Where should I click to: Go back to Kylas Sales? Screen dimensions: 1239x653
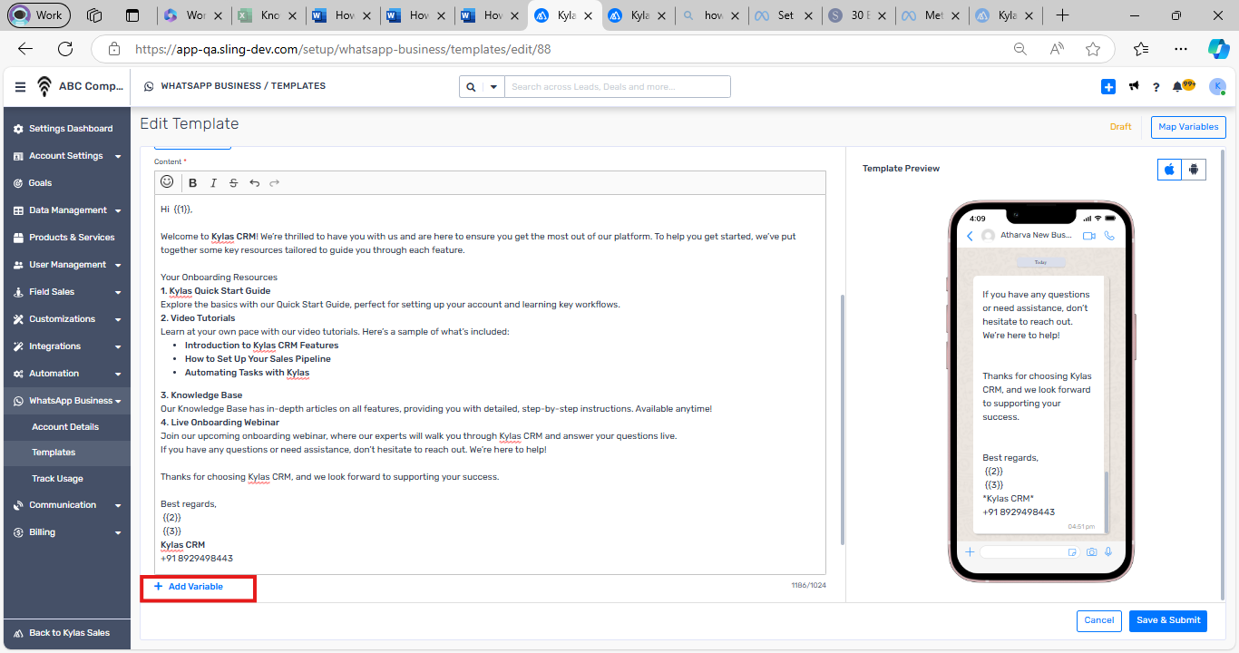[67, 633]
